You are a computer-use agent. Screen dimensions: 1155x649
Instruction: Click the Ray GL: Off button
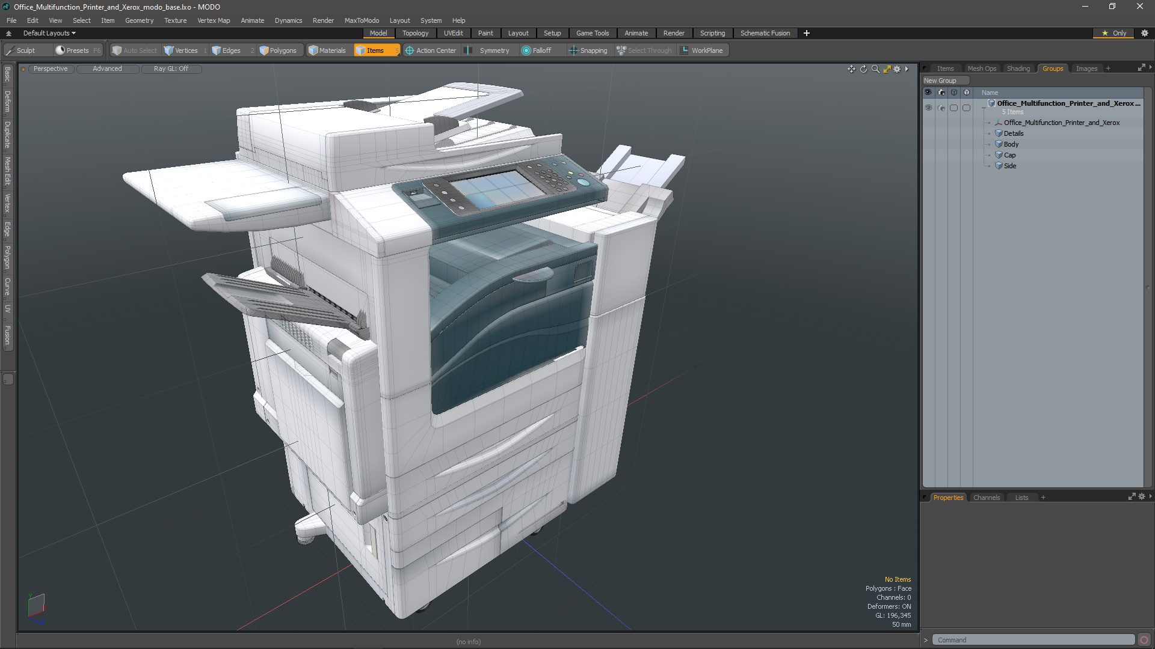click(171, 69)
